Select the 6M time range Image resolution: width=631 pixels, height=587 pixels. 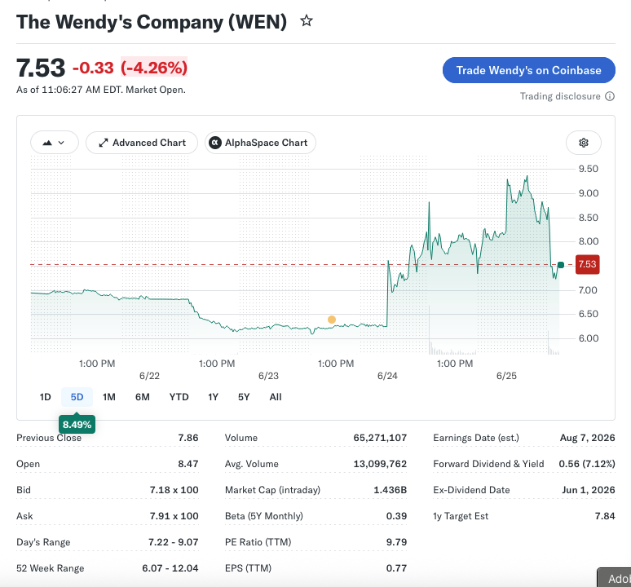click(143, 397)
